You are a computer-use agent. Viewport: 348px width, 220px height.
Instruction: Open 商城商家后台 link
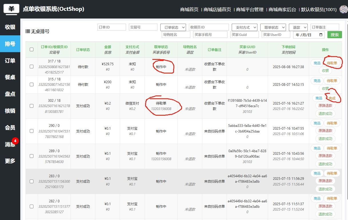(x=282, y=9)
